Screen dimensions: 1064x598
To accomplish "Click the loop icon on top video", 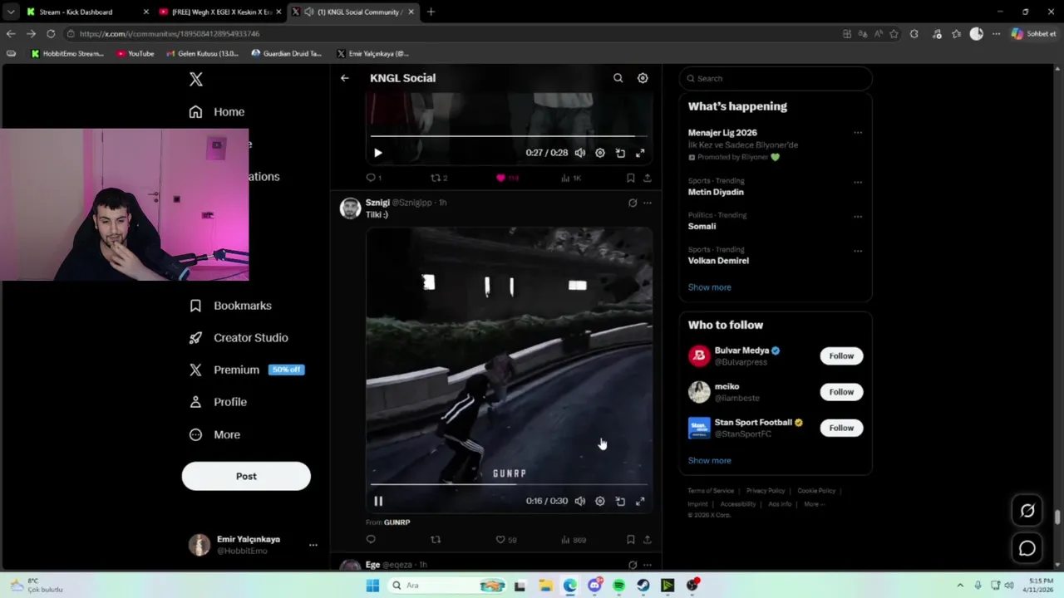I will [620, 153].
